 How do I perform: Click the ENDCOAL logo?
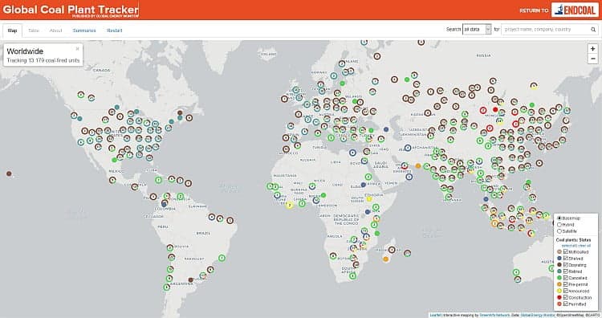[575, 10]
